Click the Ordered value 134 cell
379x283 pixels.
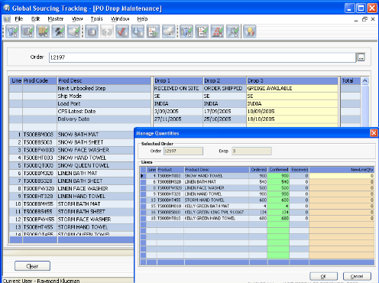coord(258,212)
